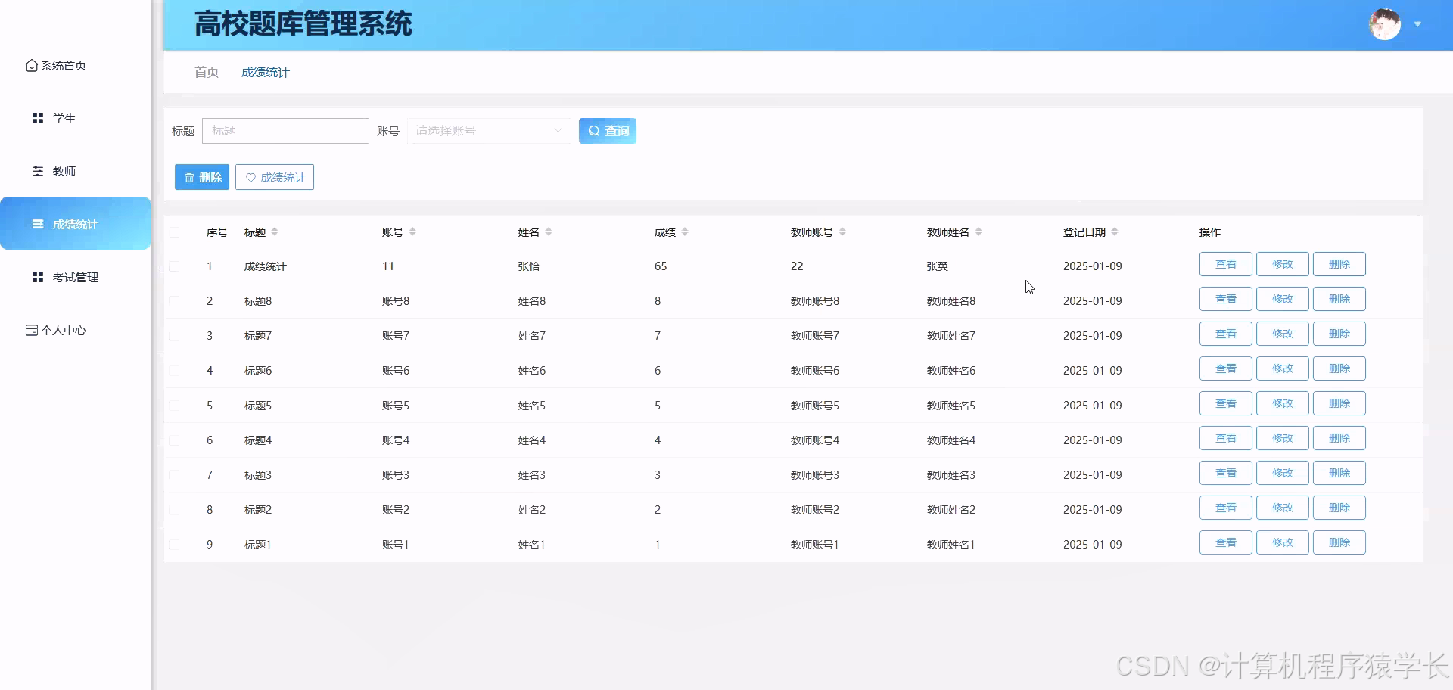The image size is (1453, 690).
Task: Toggle the select-all checkbox in table header
Action: click(174, 232)
